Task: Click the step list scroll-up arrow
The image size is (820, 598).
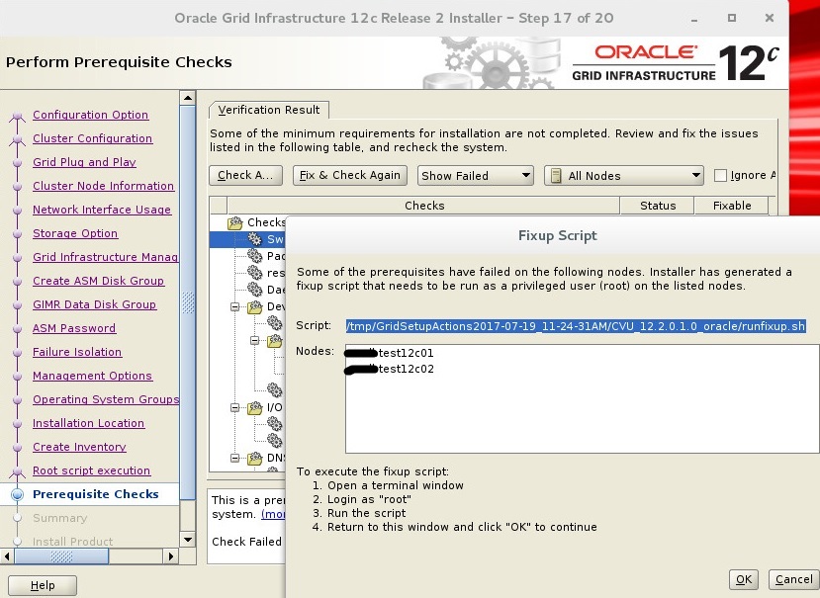Action: pos(188,98)
